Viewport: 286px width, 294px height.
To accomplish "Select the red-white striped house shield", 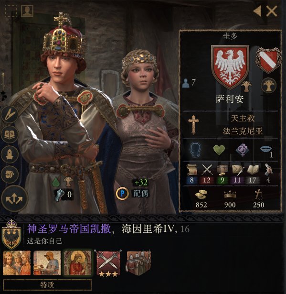I will (x=269, y=60).
